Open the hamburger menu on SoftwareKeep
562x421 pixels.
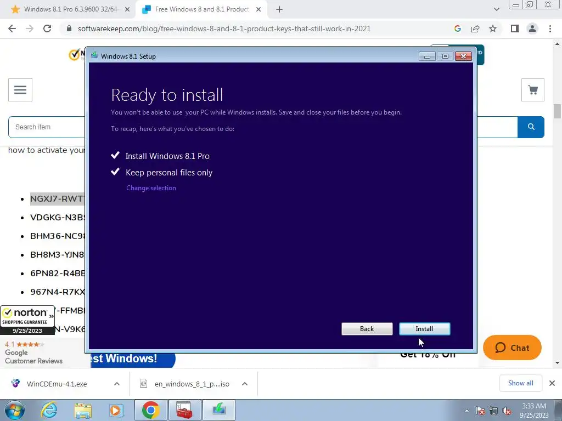pyautogui.click(x=20, y=90)
